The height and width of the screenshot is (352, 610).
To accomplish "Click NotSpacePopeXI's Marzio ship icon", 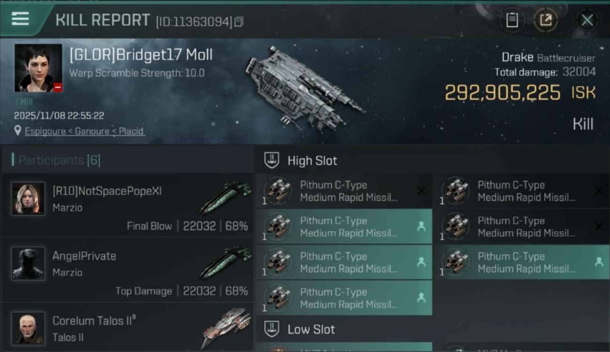I will 226,197.
